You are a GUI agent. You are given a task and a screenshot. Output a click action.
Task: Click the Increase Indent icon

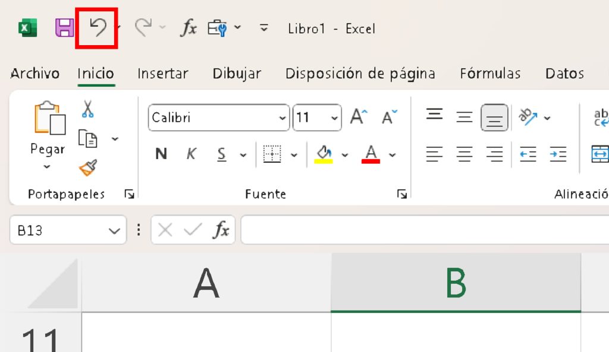click(558, 154)
